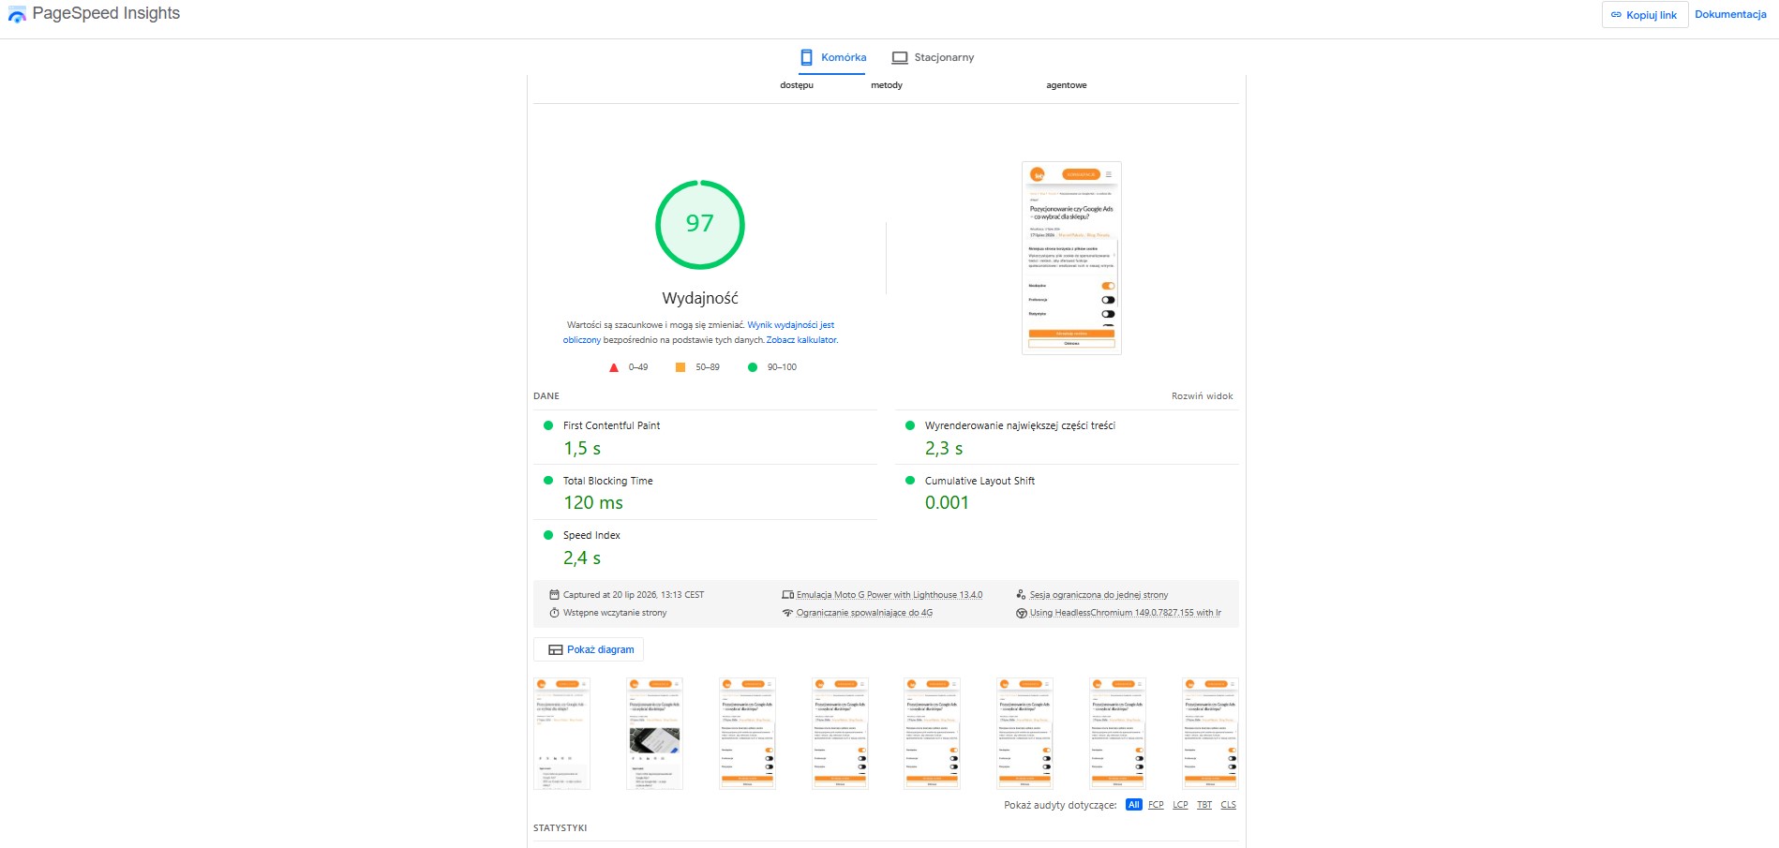The width and height of the screenshot is (1779, 848).
Task: Click the green circle 90–100 legend icon
Action: pos(752,367)
